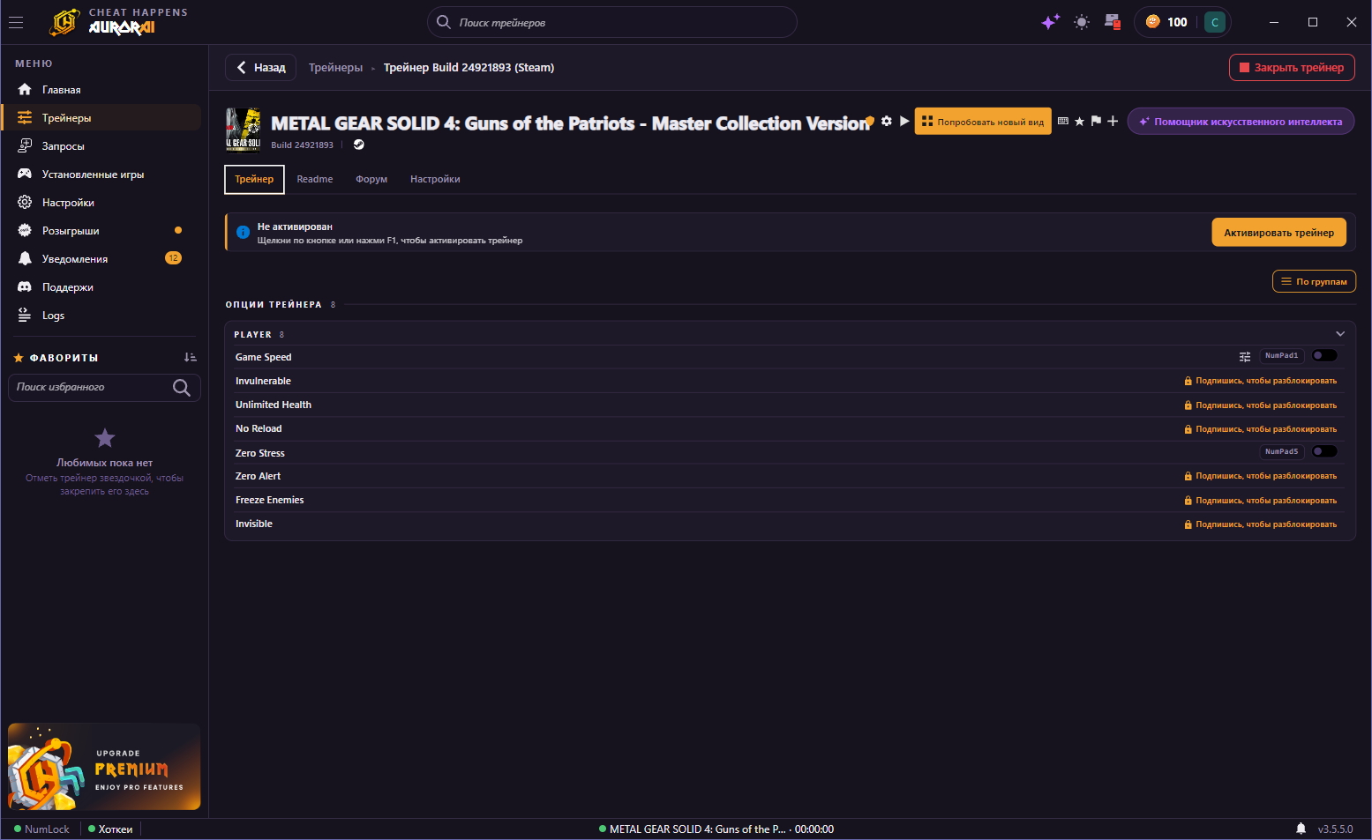1372x840 pixels.
Task: Click Трейнеры breadcrumb link
Action: coord(335,68)
